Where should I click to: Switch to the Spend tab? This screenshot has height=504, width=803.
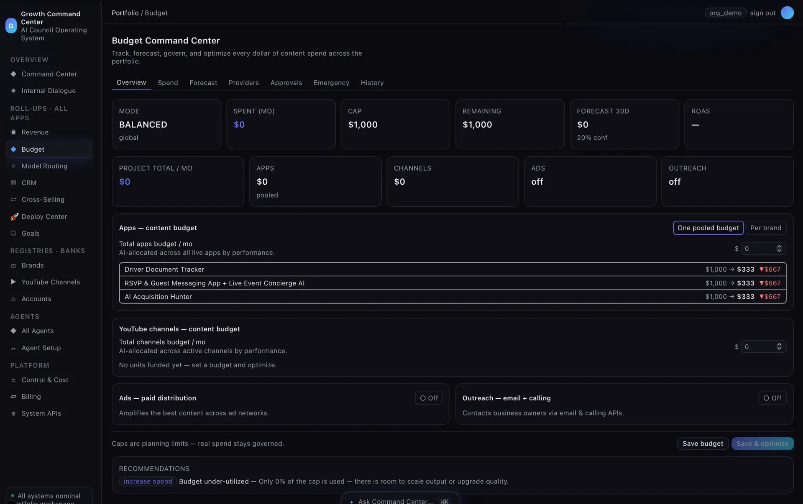(x=168, y=83)
